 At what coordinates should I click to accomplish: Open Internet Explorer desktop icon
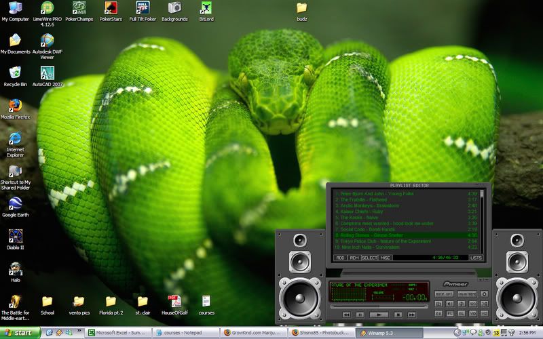click(15, 144)
